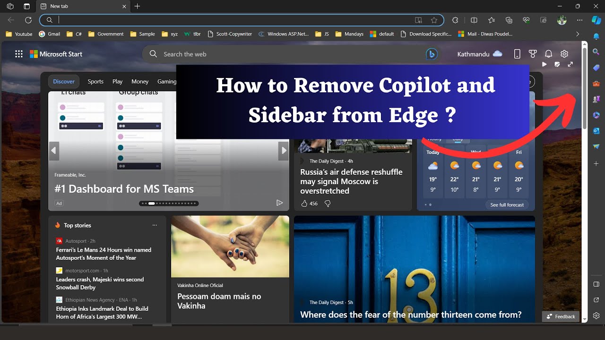Edit the background image
The height and width of the screenshot is (340, 605).
[557, 64]
